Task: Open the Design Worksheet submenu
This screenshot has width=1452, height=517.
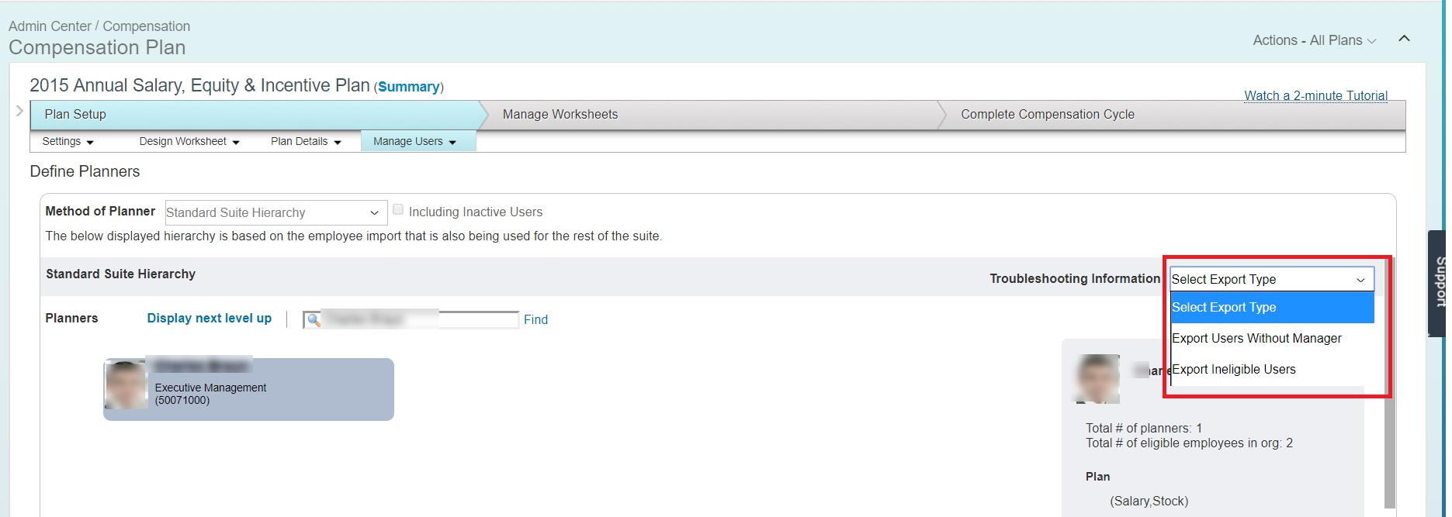Action: coord(189,142)
